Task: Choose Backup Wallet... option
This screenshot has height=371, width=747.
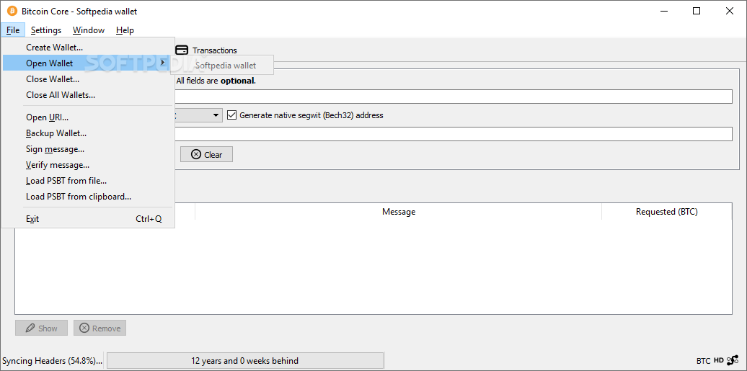Action: coord(88,133)
